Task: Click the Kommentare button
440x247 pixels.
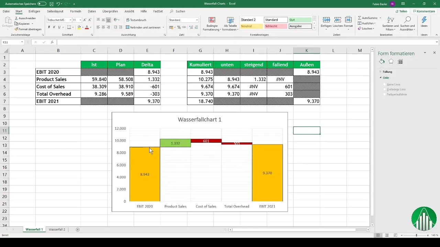Action: point(424,11)
